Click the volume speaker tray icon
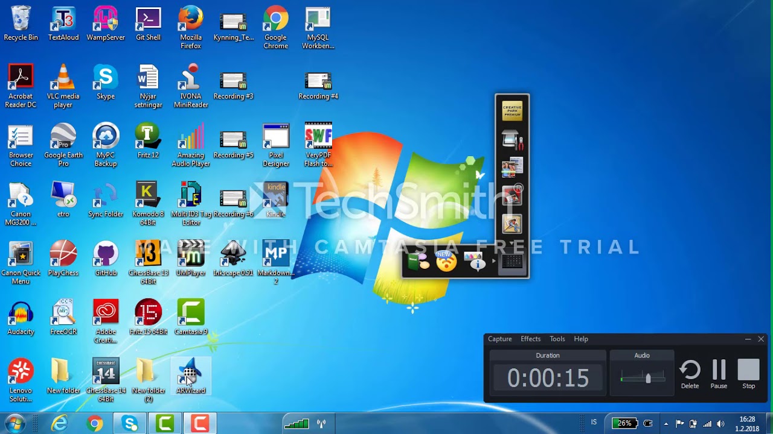This screenshot has width=773, height=434. click(720, 424)
